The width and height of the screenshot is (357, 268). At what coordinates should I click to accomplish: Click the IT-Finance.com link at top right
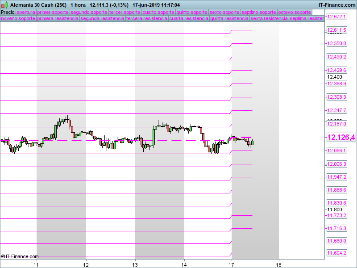point(336,4)
